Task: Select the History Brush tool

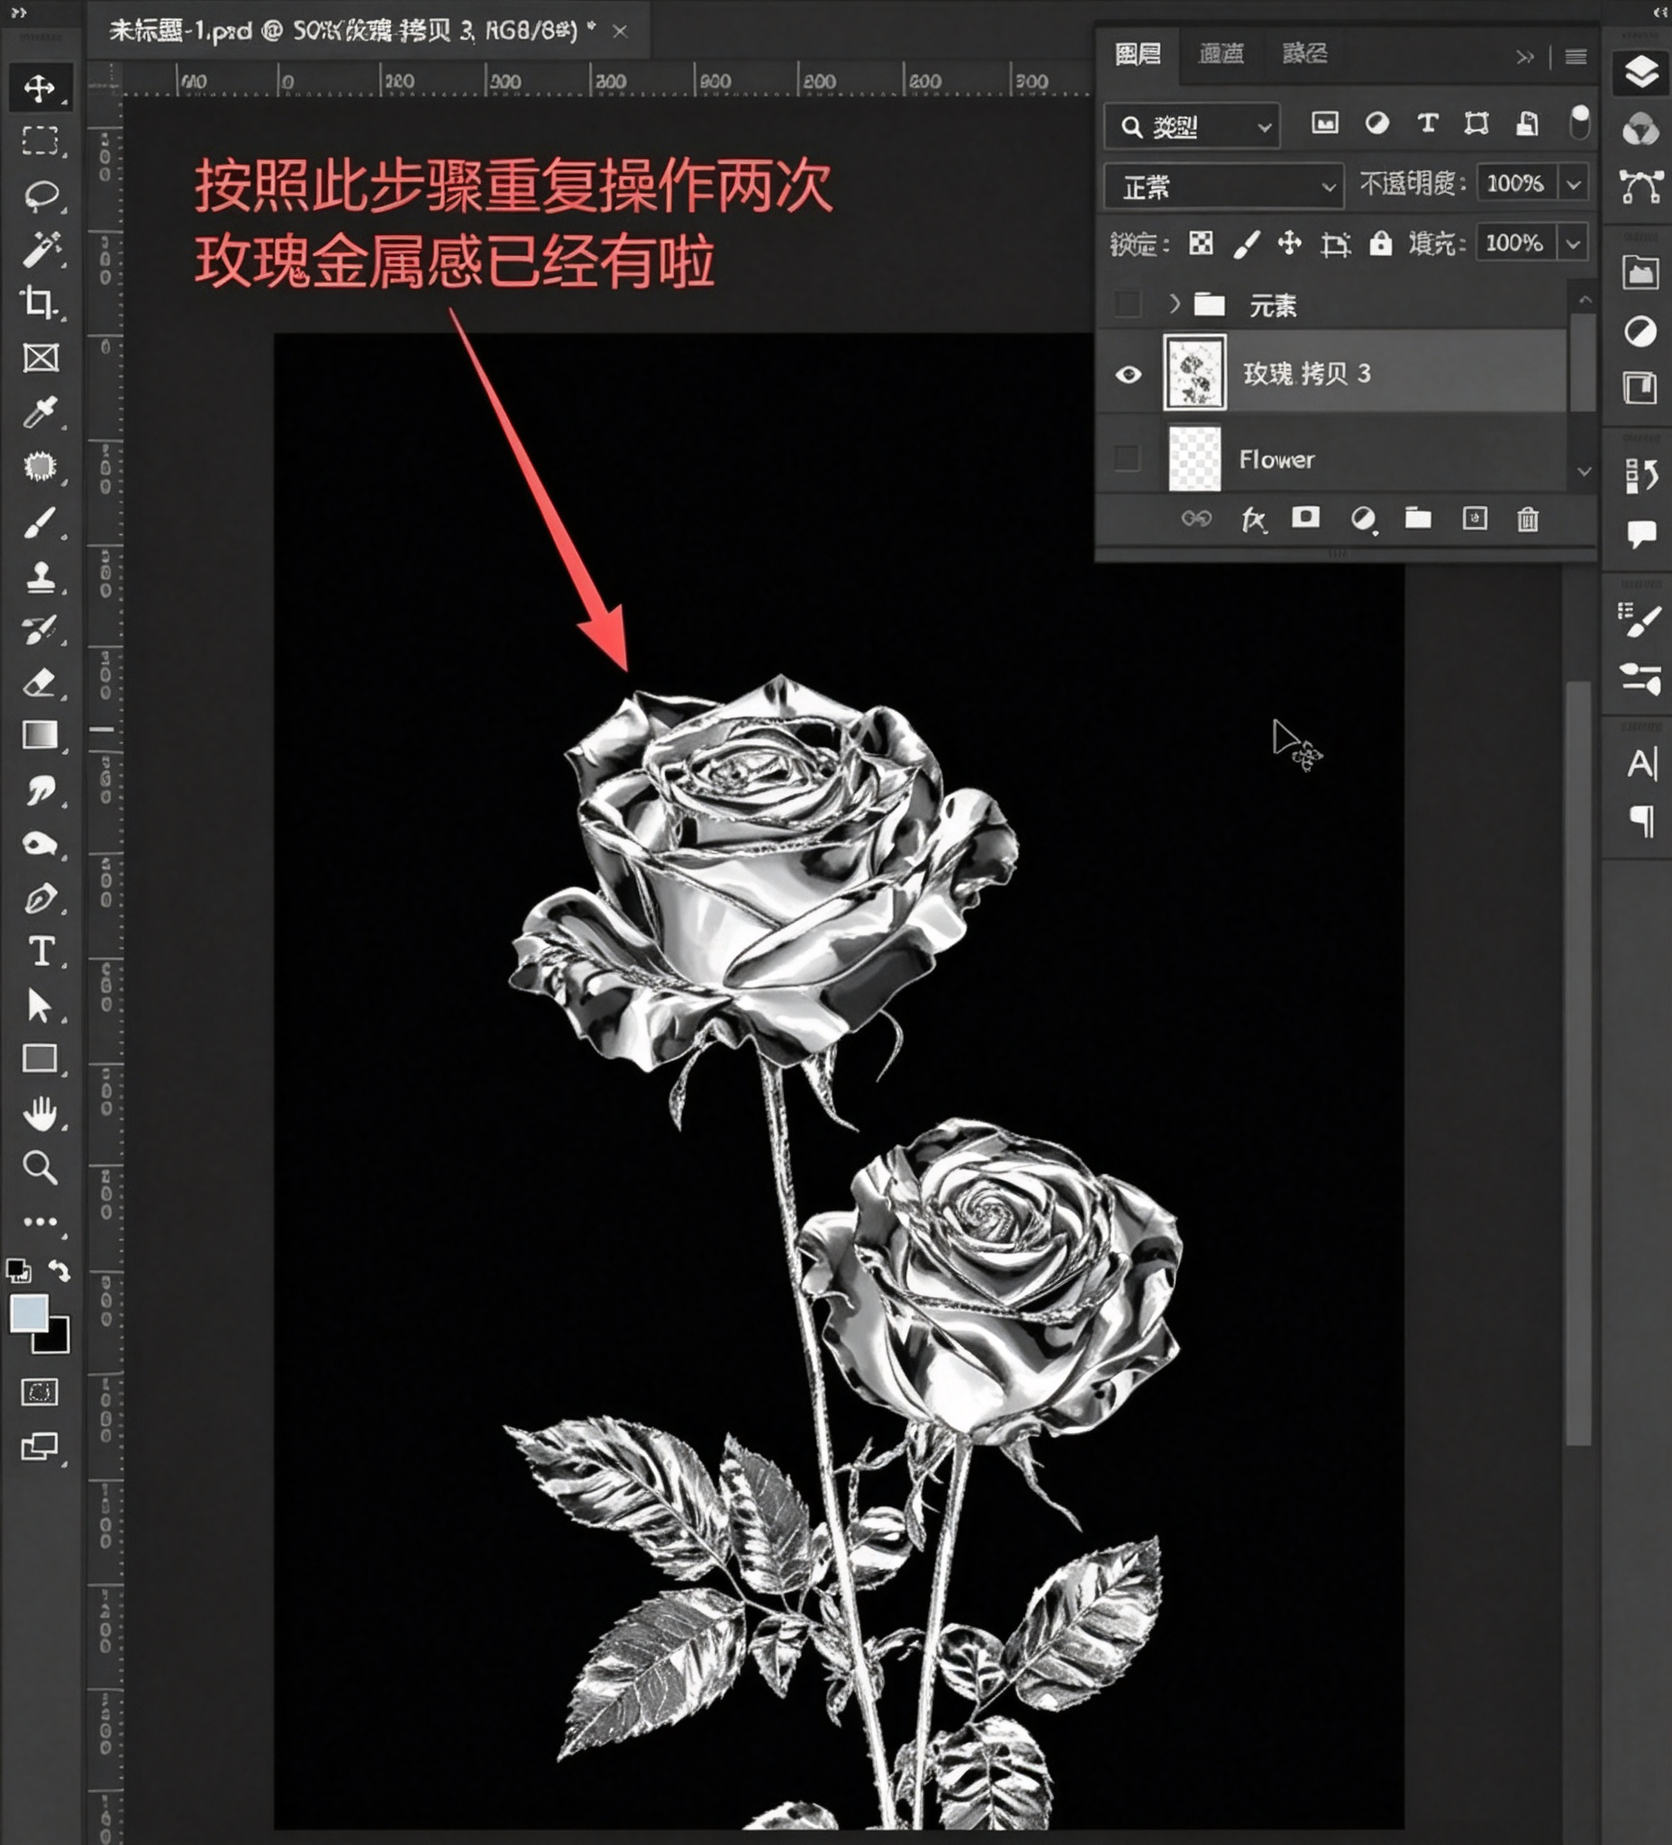Action: coord(40,630)
